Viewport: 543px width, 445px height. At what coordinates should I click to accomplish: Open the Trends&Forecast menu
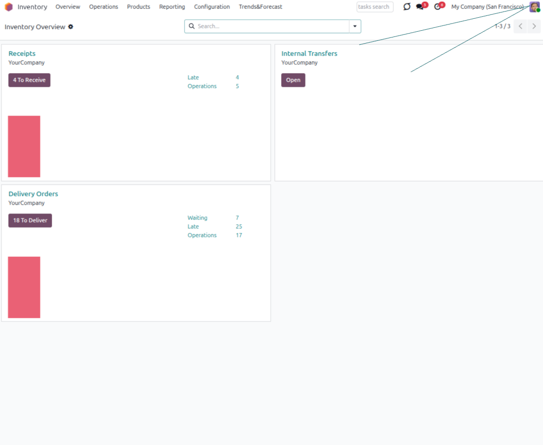point(260,7)
